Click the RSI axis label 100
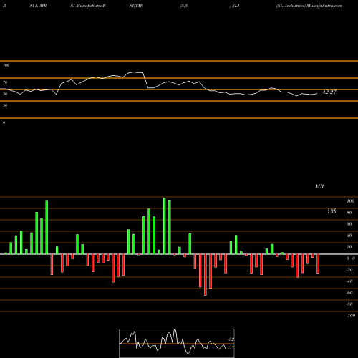 [6, 65]
